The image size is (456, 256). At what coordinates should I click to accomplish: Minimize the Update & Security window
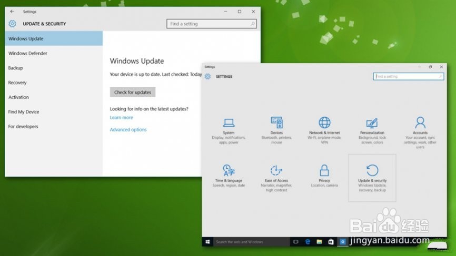click(x=225, y=12)
